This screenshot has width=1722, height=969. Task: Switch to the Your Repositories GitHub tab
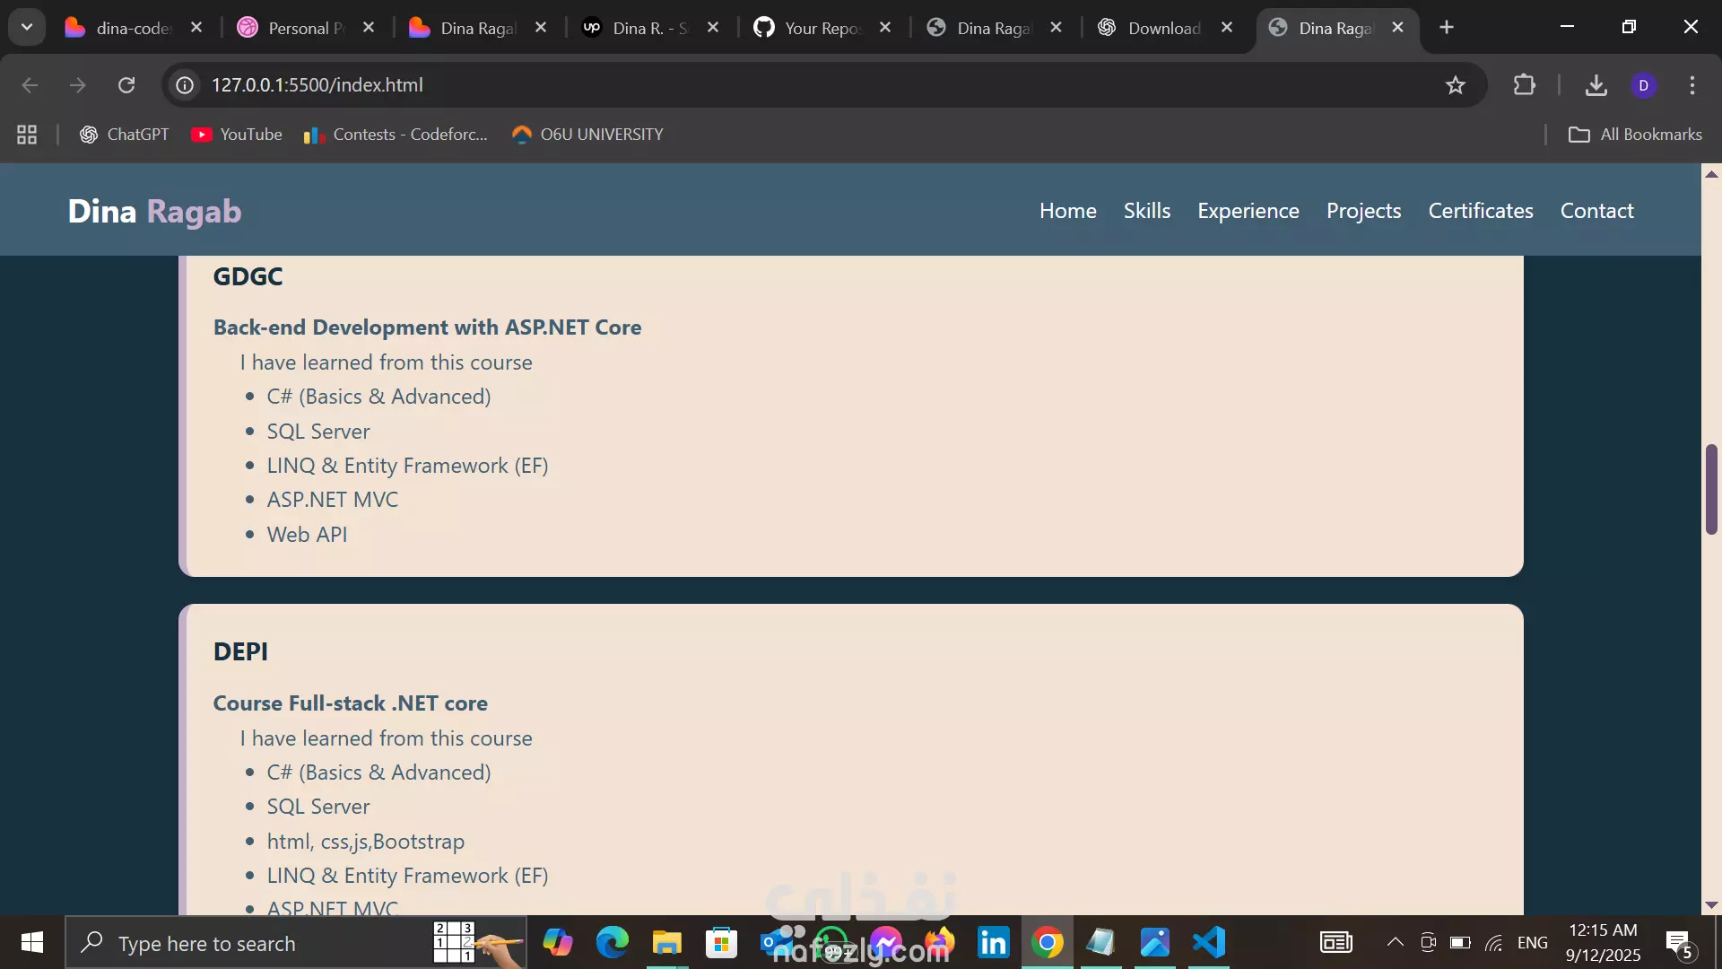click(x=812, y=28)
